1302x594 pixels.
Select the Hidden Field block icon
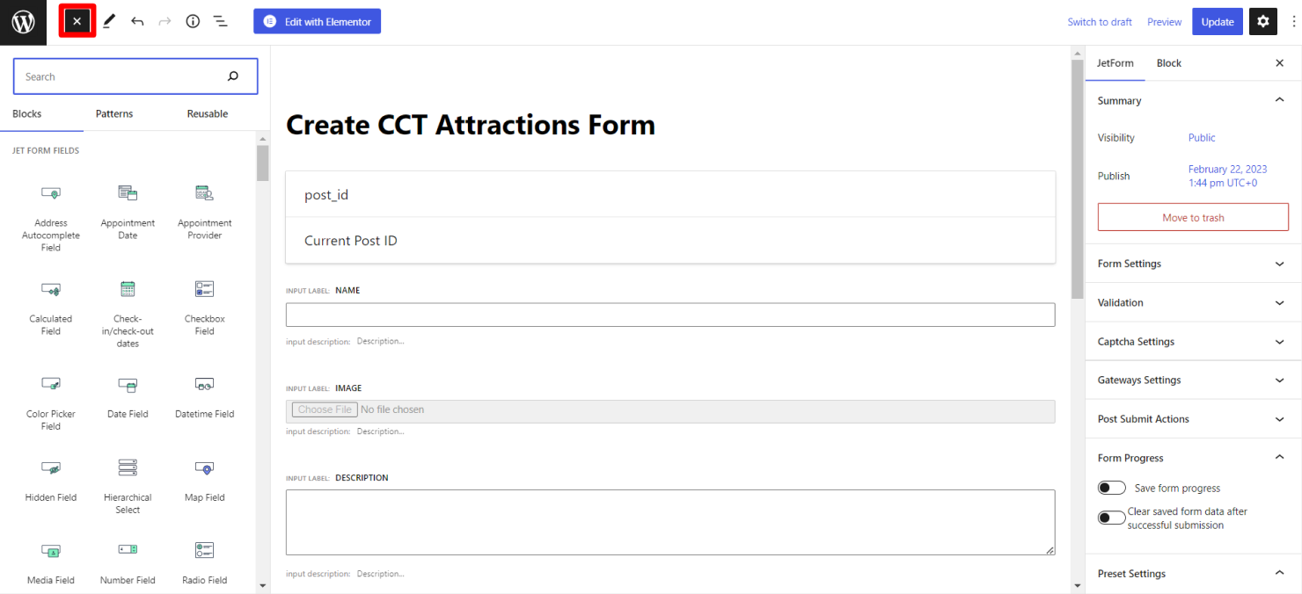click(x=51, y=468)
